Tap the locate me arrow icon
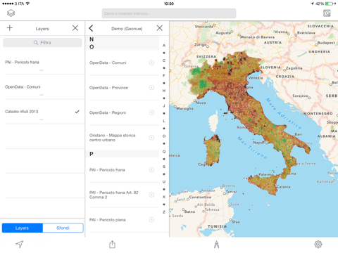338x253 pixels. point(20,244)
